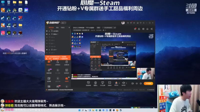Open Recycle Bin on the desktop

pyautogui.click(x=9, y=3)
